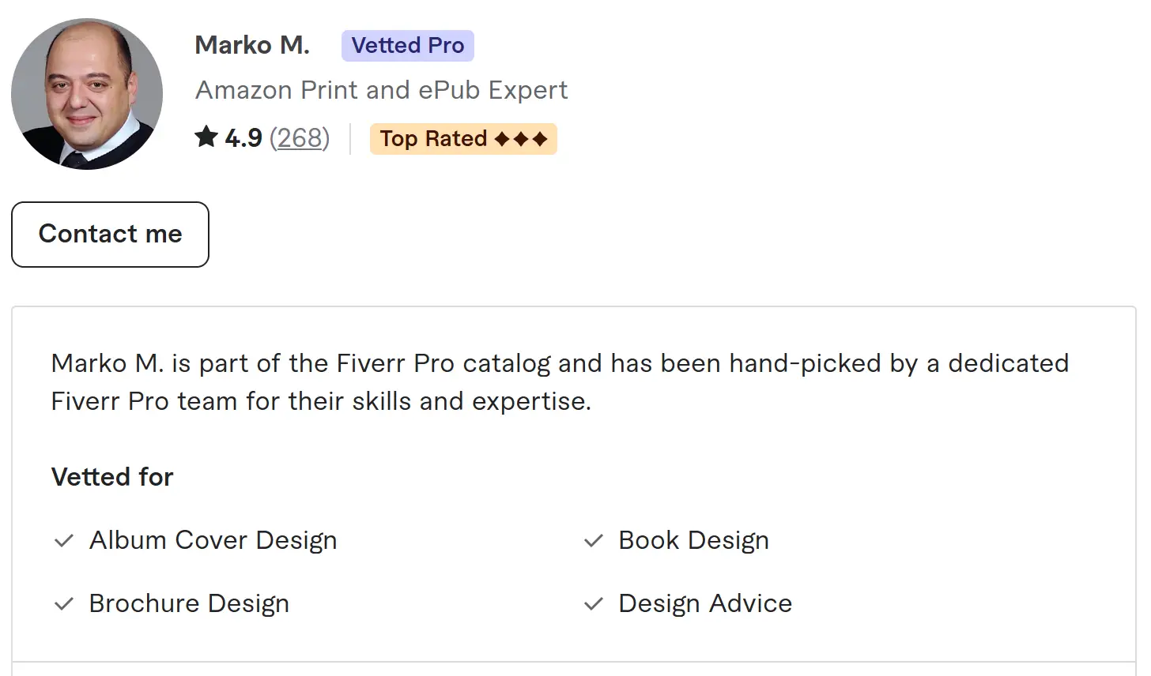Select the Design Advice skill text
Image resolution: width=1151 pixels, height=676 pixels.
pos(705,603)
